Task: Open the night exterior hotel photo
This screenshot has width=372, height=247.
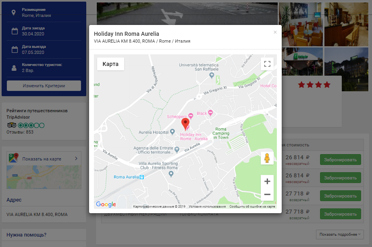Action: tap(346, 69)
